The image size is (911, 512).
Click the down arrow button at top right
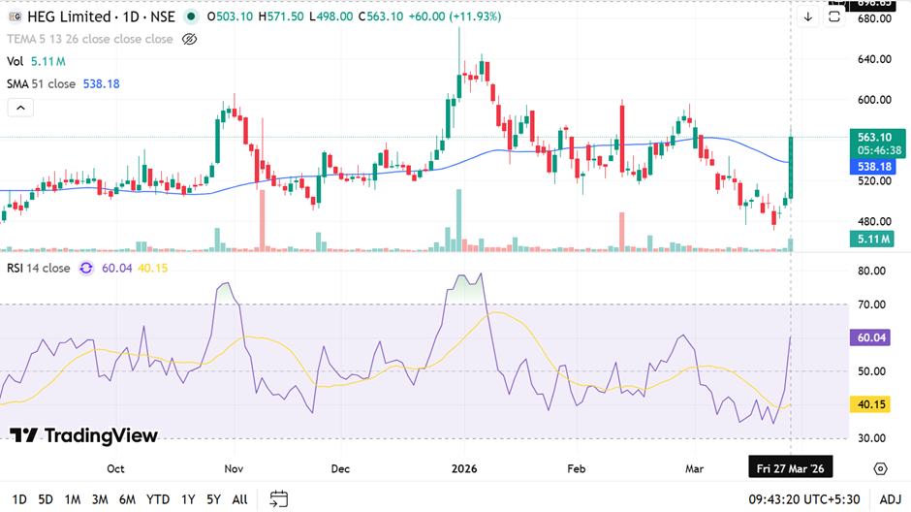pyautogui.click(x=808, y=16)
